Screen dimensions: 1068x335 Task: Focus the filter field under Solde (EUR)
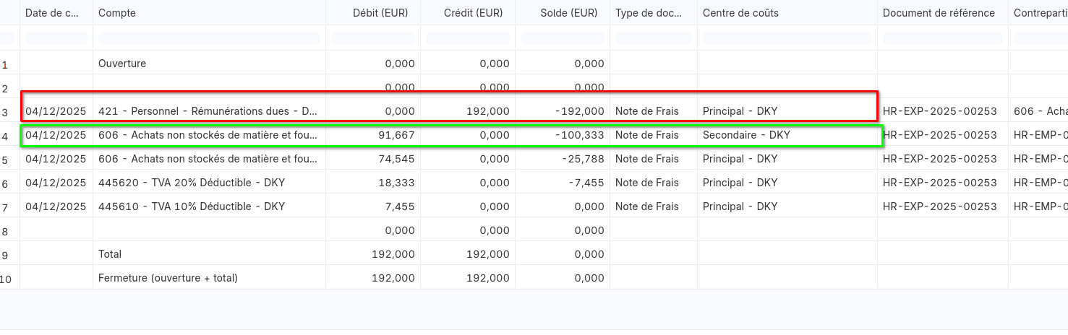point(562,38)
